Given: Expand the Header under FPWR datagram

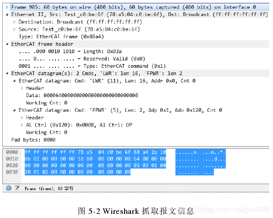Looking at the screenshot, I should 22,118.
